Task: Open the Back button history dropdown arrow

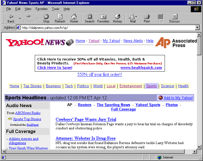Action: (x=20, y=19)
